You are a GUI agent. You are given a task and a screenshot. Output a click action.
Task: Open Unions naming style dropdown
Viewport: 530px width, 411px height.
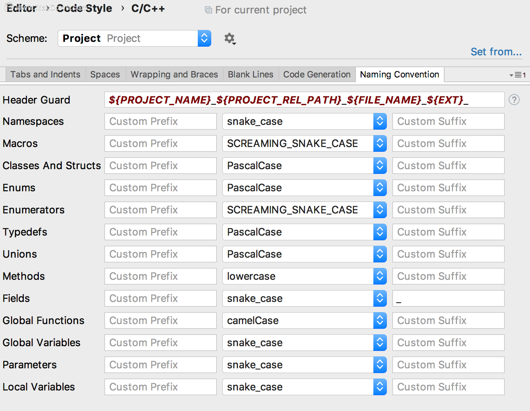(305, 254)
